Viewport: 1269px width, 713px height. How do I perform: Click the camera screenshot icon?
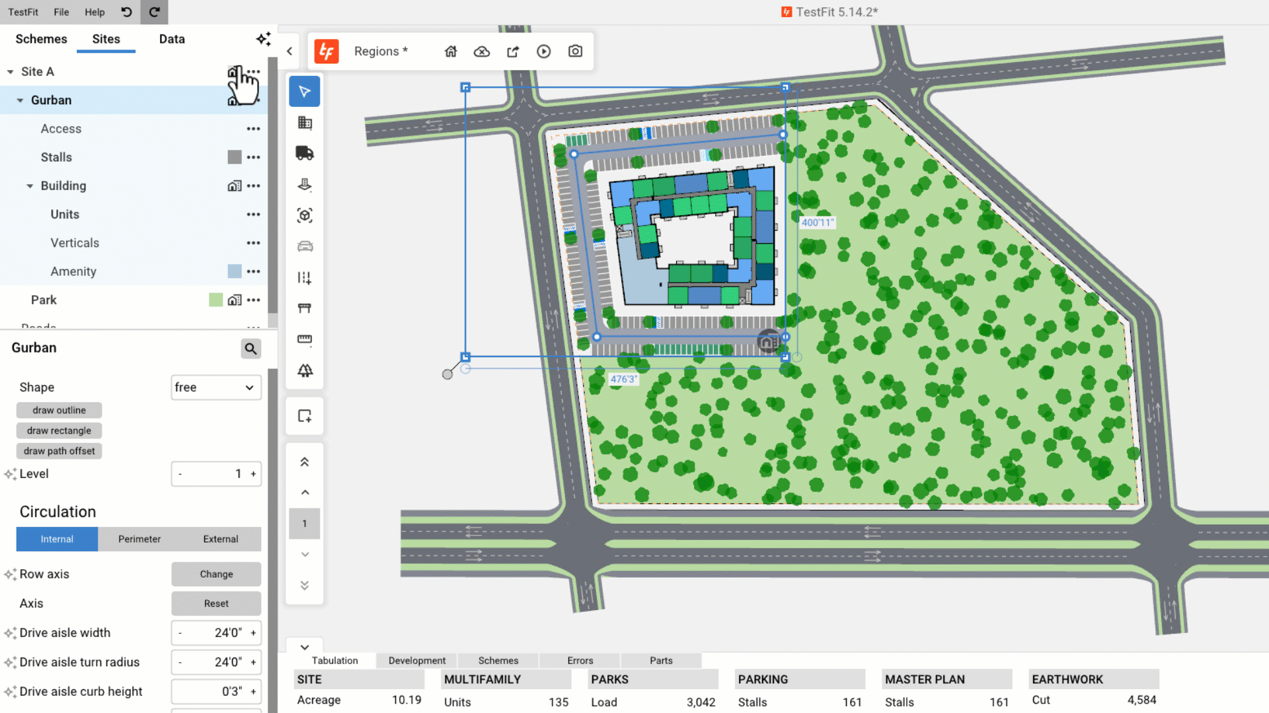[575, 51]
